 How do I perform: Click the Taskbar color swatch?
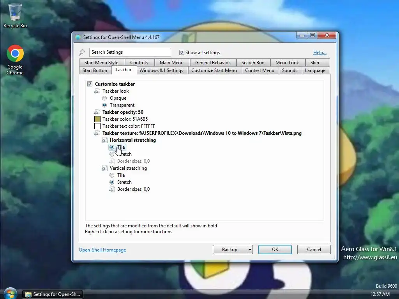tap(97, 119)
